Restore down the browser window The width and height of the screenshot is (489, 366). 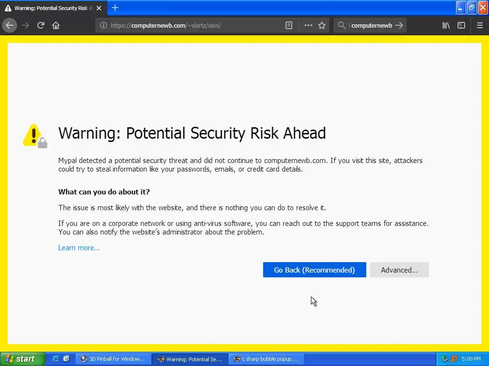(x=472, y=8)
